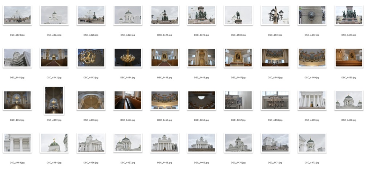Screen dimensions: 372x180
Task: Select the DSC_4441.jpg thumbnail
Action: tap(17, 58)
